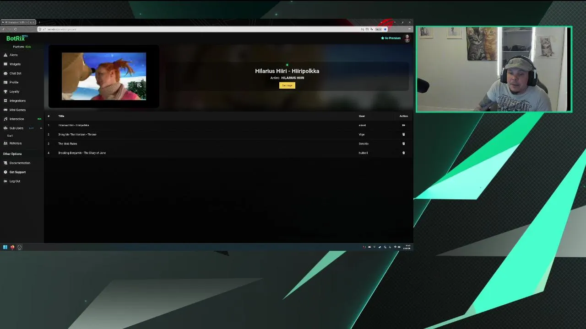The height and width of the screenshot is (329, 586).
Task: Click the Go Premium link
Action: pos(391,38)
